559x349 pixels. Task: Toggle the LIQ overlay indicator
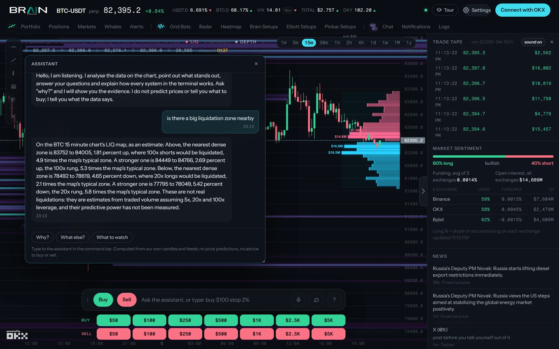point(192,42)
